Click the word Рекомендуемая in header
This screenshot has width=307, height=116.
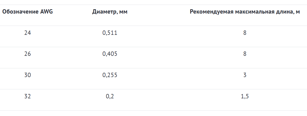212,12
